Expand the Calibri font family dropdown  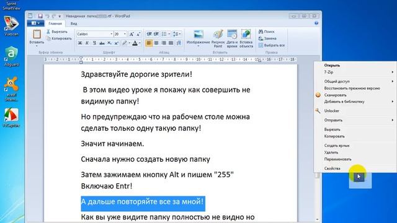pyautogui.click(x=112, y=34)
